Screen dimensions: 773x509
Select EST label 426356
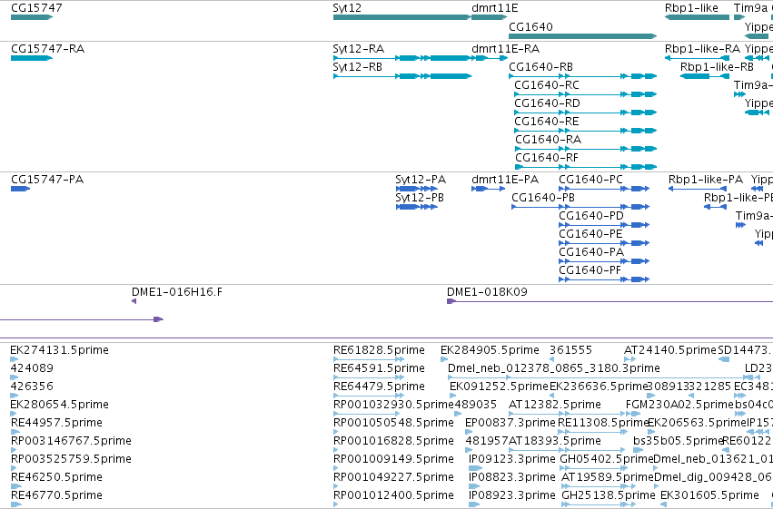click(x=32, y=387)
